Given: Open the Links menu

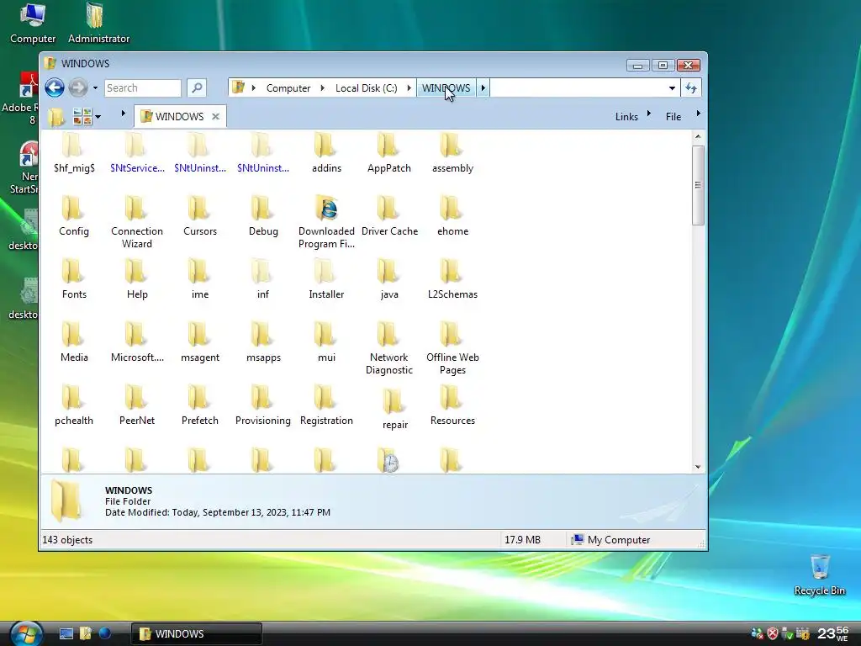Looking at the screenshot, I should tap(626, 116).
